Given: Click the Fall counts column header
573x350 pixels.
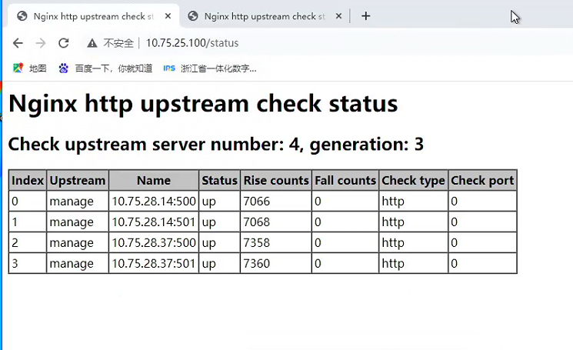Looking at the screenshot, I should (x=345, y=180).
